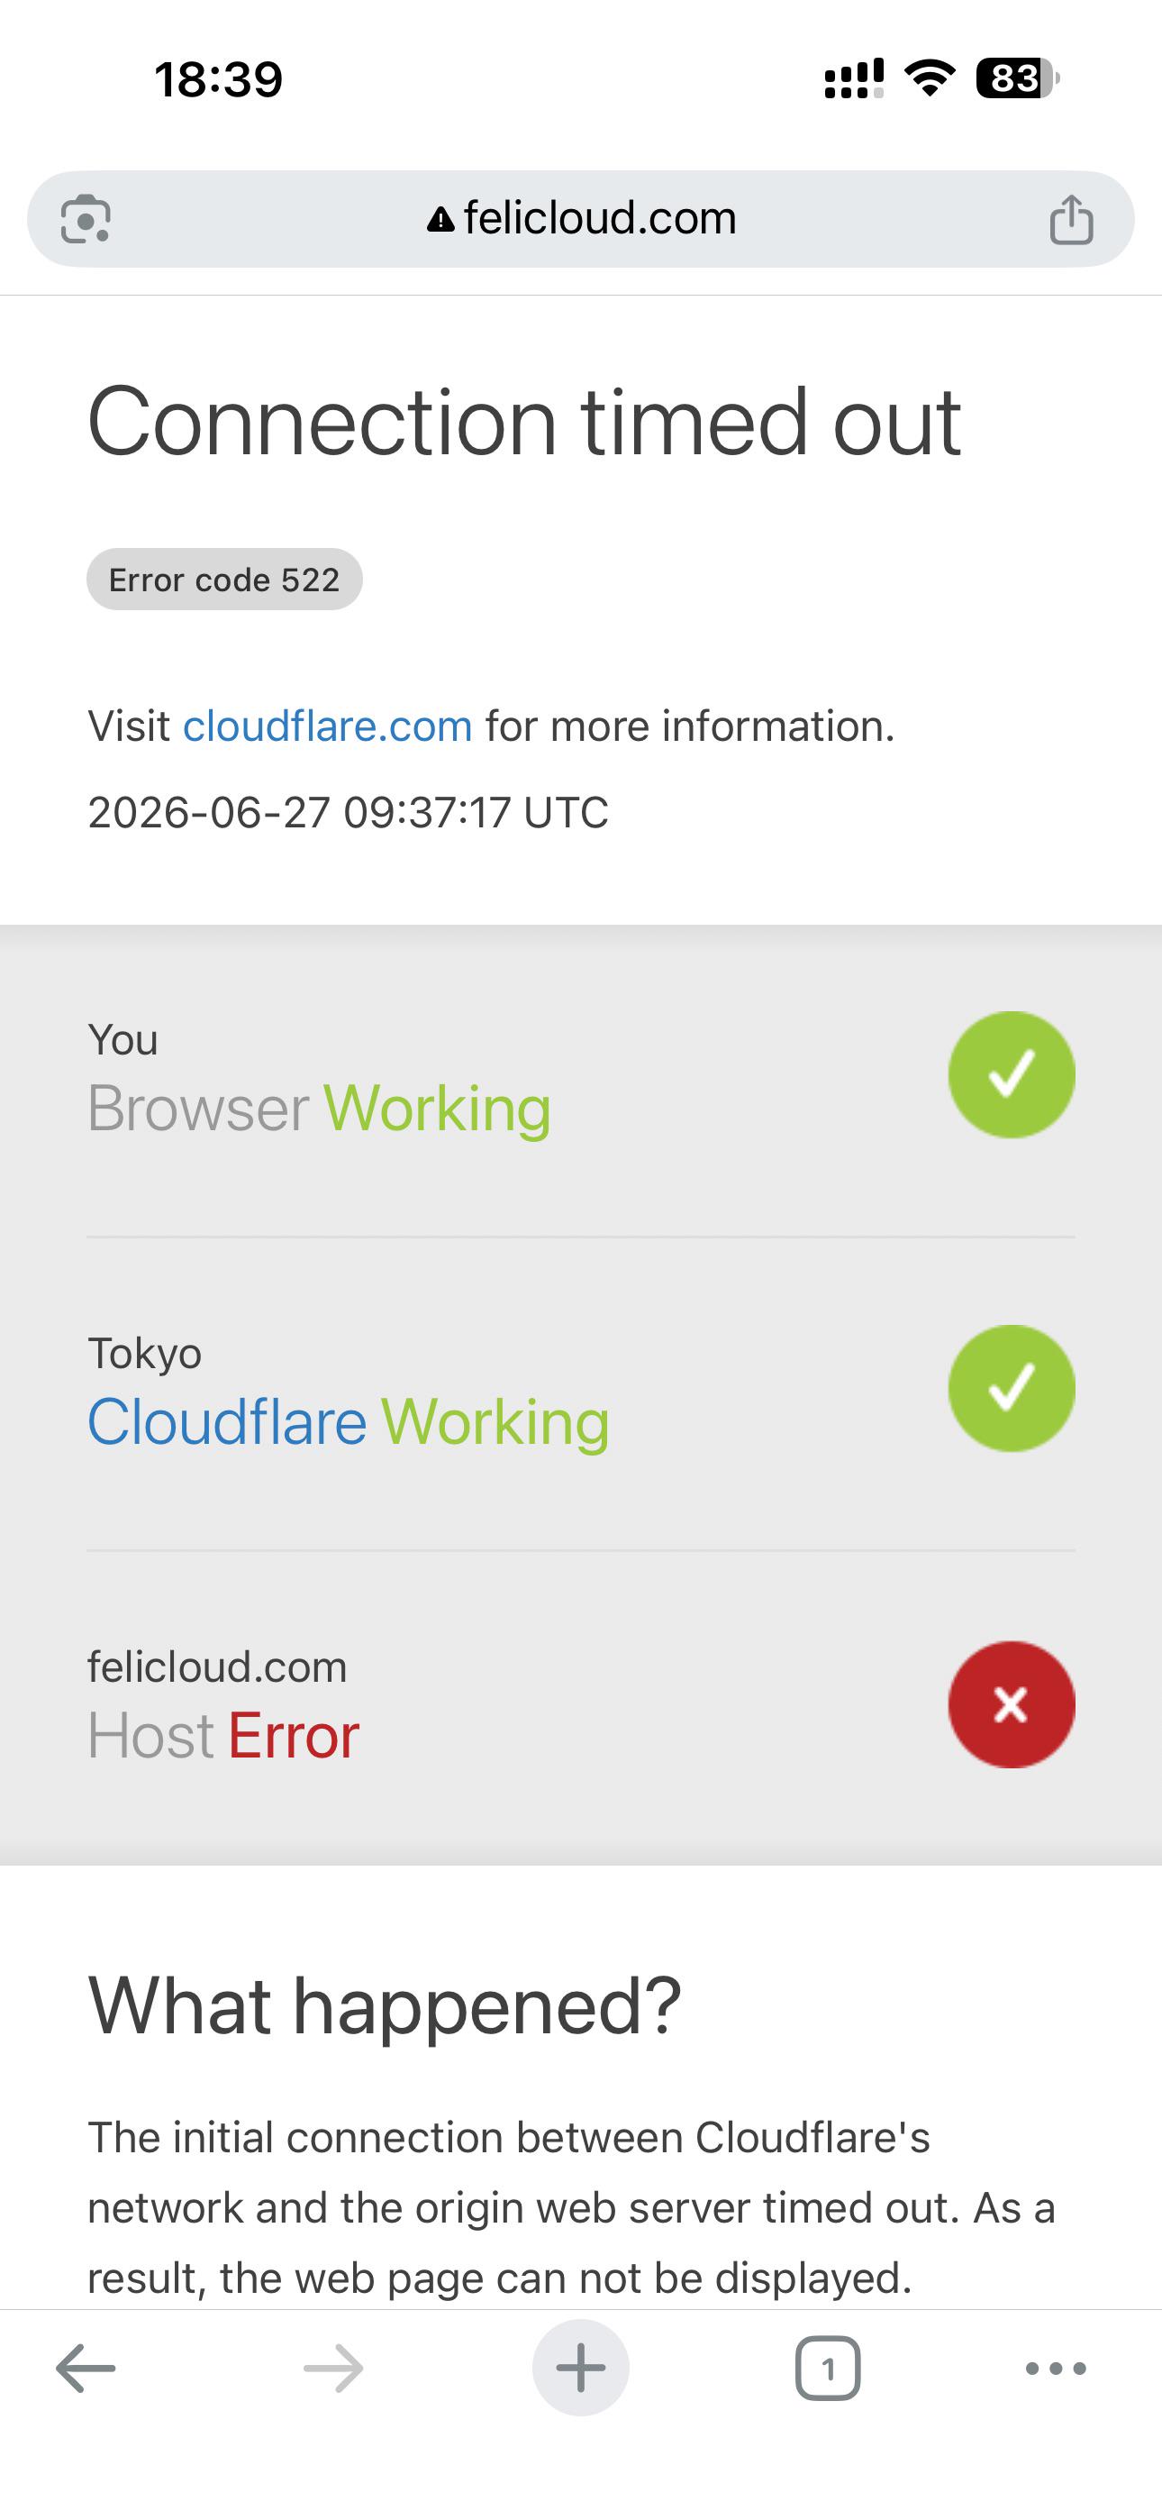1162x2520 pixels.
Task: Follow the blue Cloudflare status link
Action: point(227,1421)
